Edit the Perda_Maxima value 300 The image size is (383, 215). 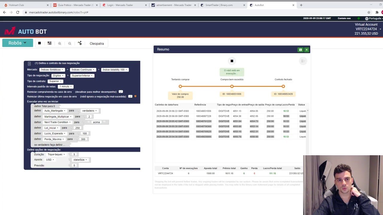[83, 139]
